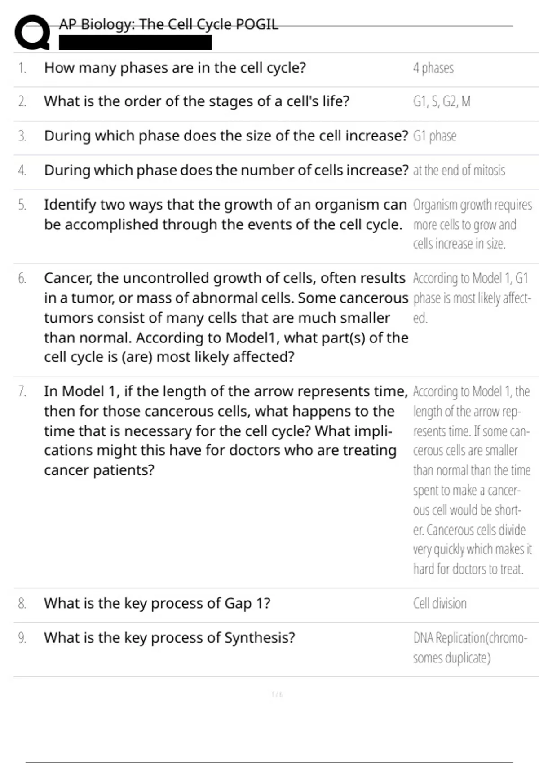539x763 pixels.
Task: Select the question about organism growth ways
Action: coord(225,215)
